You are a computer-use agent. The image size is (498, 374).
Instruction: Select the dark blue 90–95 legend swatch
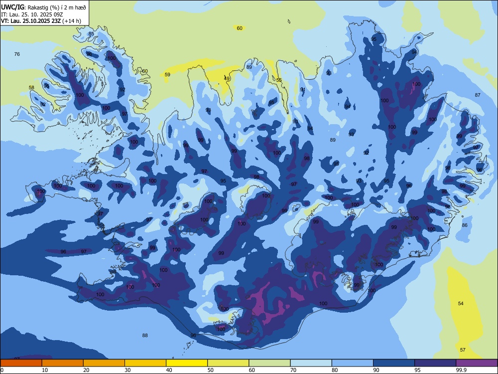[394, 363]
